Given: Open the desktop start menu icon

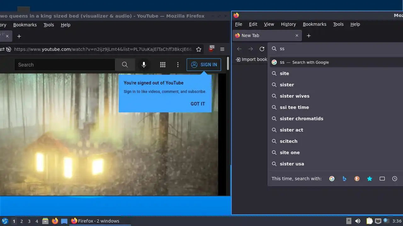Looking at the screenshot, I should pos(5,221).
